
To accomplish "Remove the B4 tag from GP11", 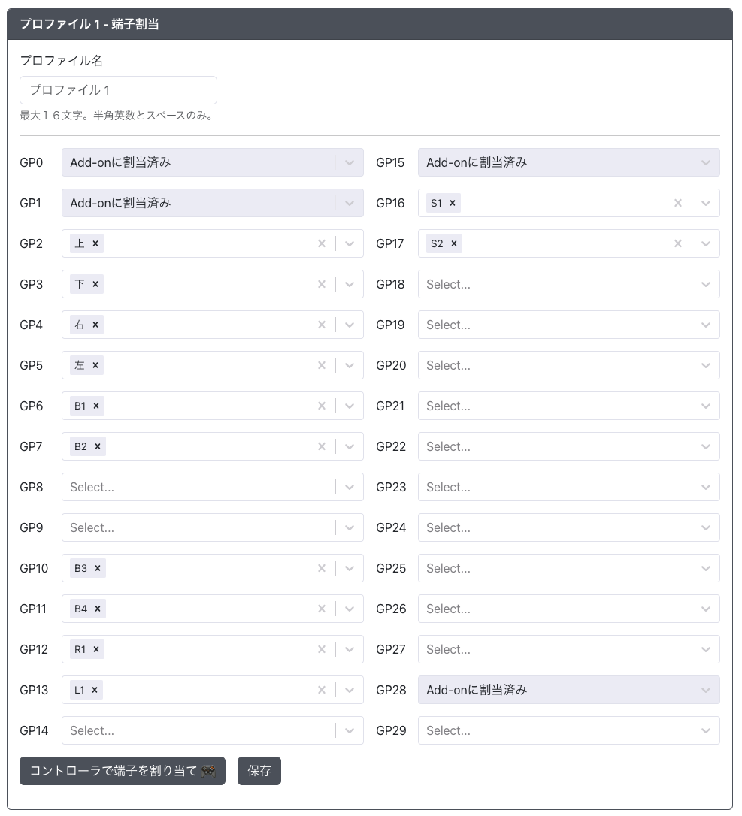I will pos(98,609).
